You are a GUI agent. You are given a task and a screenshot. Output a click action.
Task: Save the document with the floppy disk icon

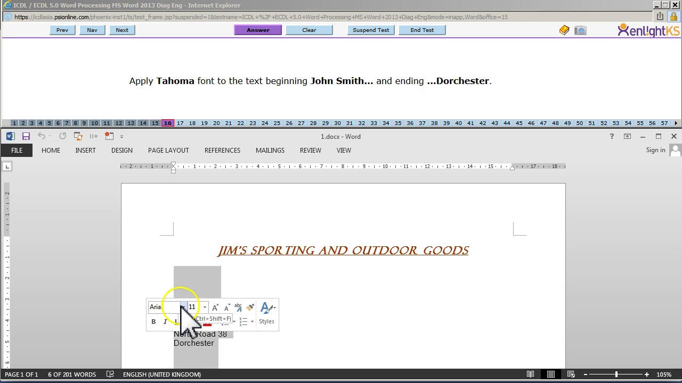[x=26, y=136]
